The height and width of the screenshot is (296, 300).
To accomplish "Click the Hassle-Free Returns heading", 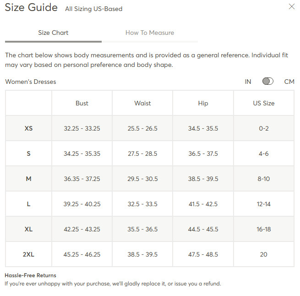I will click(x=30, y=275).
